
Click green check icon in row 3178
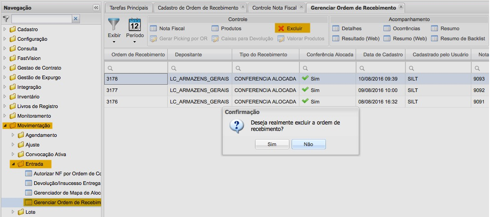(x=305, y=79)
